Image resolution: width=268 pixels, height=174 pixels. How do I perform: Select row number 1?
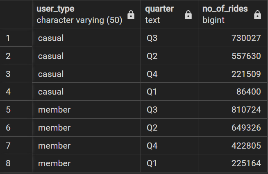pyautogui.click(x=16, y=38)
